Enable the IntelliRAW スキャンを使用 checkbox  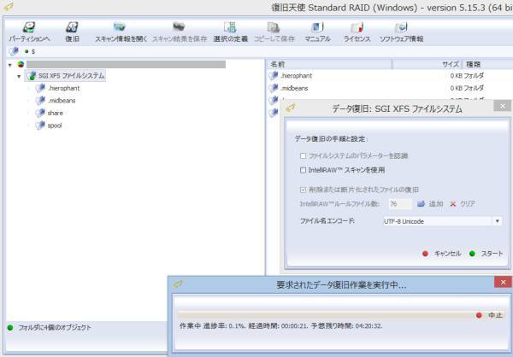304,170
